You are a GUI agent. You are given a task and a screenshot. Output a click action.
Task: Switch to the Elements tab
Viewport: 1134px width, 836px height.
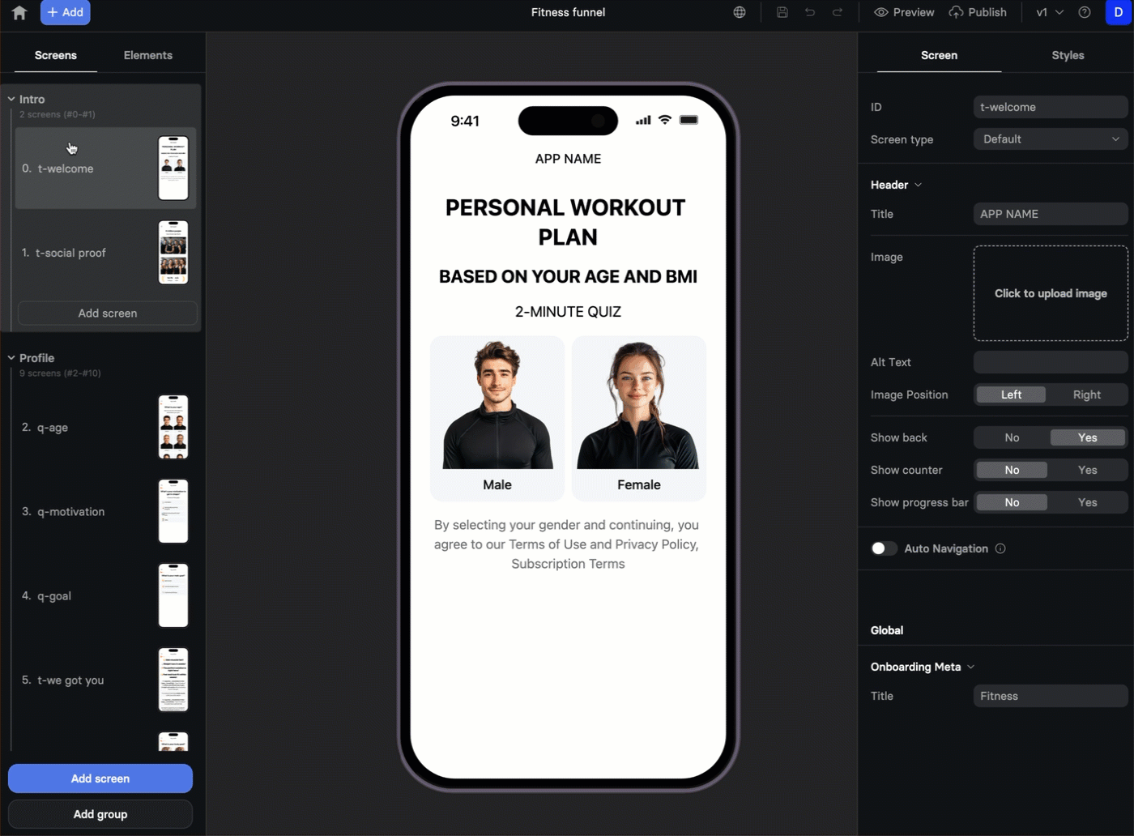(x=147, y=55)
